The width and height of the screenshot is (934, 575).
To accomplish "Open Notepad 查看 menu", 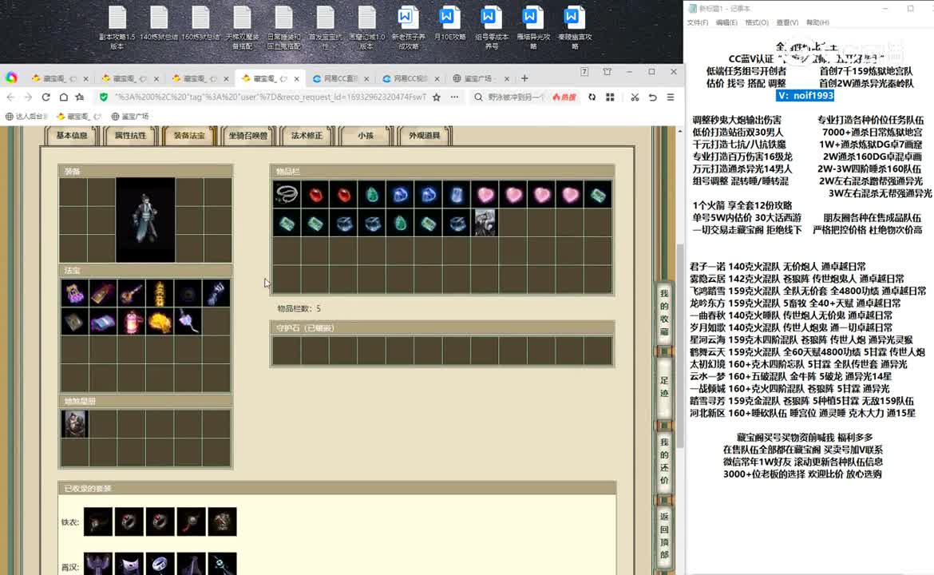I will pyautogui.click(x=787, y=22).
